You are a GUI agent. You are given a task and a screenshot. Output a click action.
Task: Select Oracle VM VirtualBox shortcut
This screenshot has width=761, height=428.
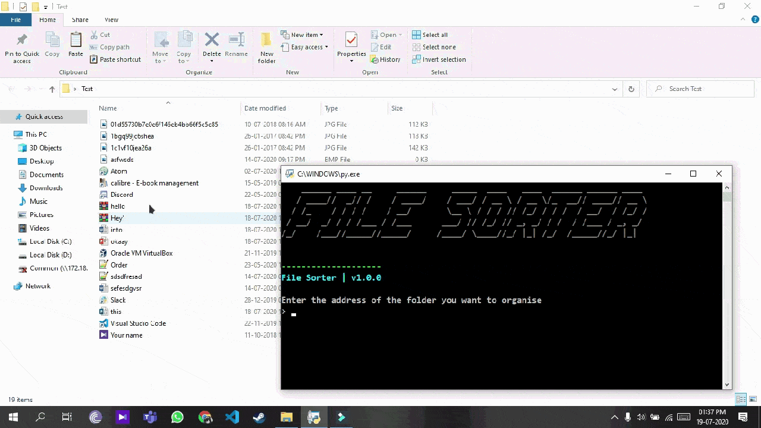141,253
